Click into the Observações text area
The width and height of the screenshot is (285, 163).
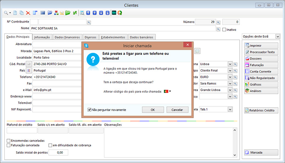click(x=168, y=142)
